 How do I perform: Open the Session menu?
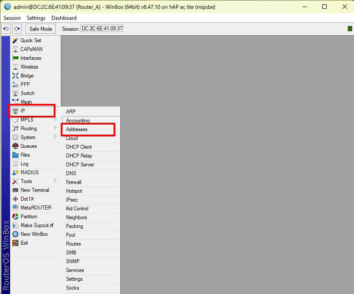click(x=12, y=18)
